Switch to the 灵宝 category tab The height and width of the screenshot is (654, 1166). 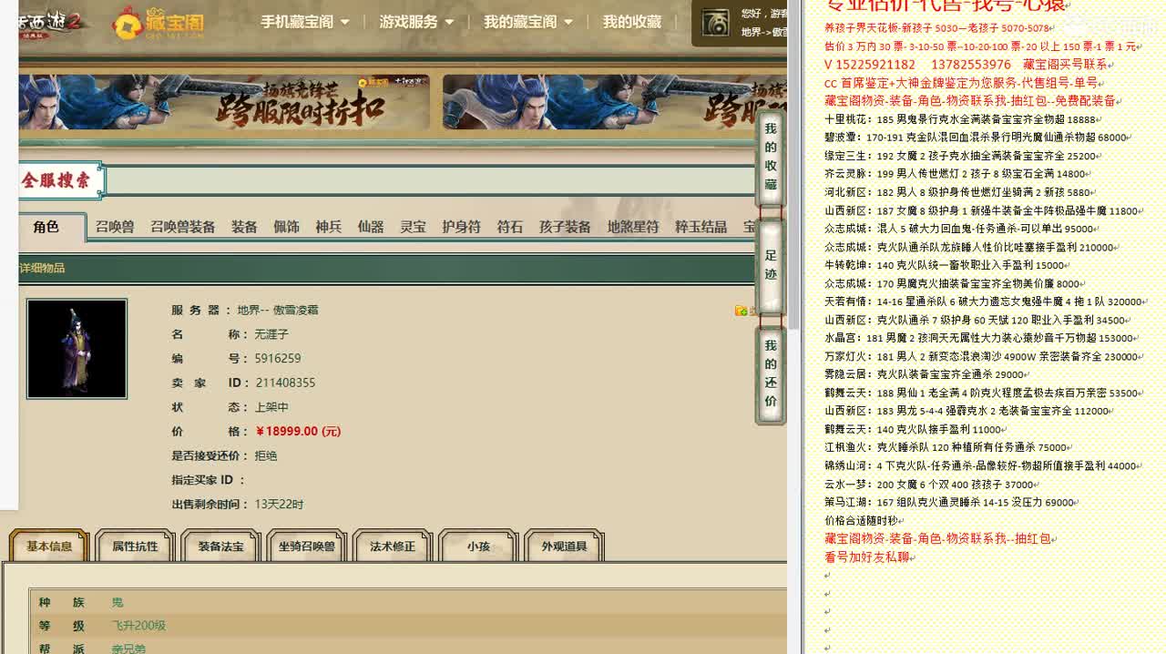click(413, 227)
